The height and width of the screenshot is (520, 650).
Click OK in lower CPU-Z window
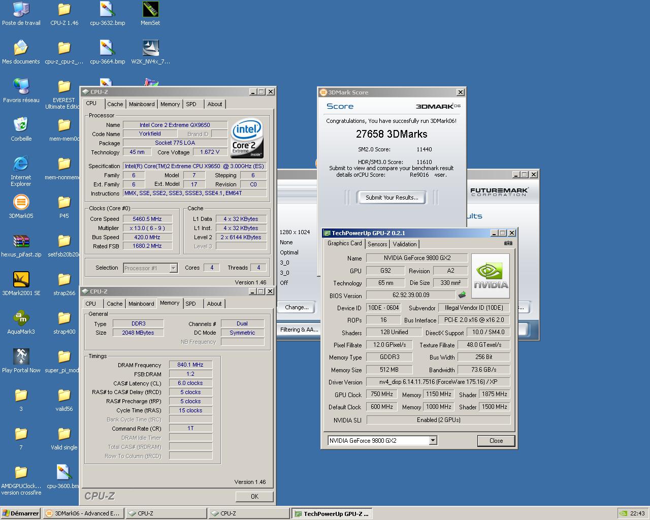point(254,497)
